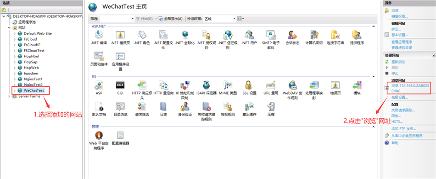The width and height of the screenshot is (436, 179).
Task: Open the WebDAV 创作规则 icon
Action: click(292, 85)
